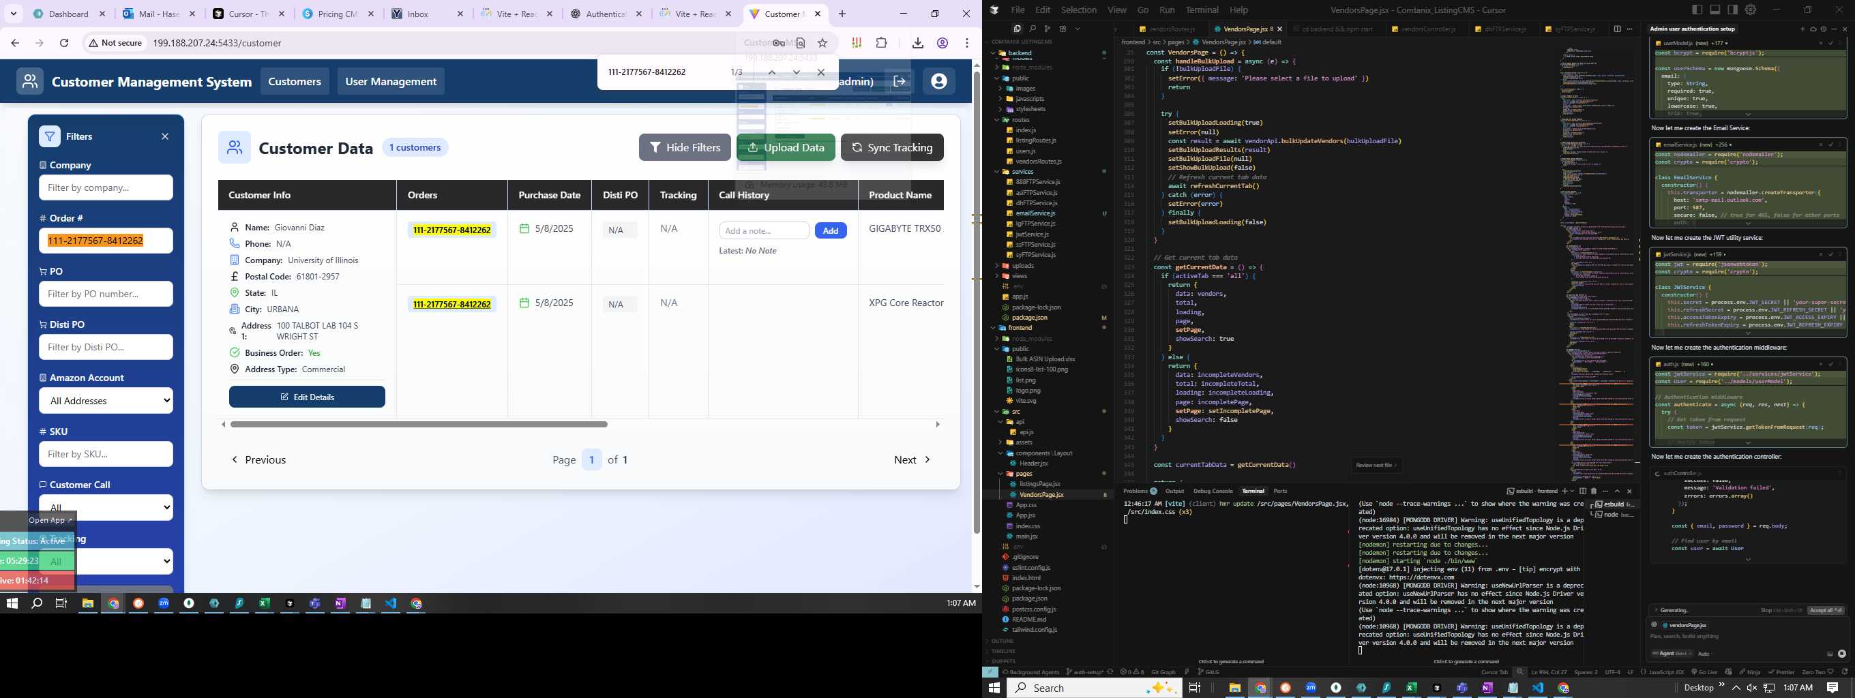The width and height of the screenshot is (1855, 698).
Task: Open Zoom from the left taskbar
Action: (x=164, y=603)
